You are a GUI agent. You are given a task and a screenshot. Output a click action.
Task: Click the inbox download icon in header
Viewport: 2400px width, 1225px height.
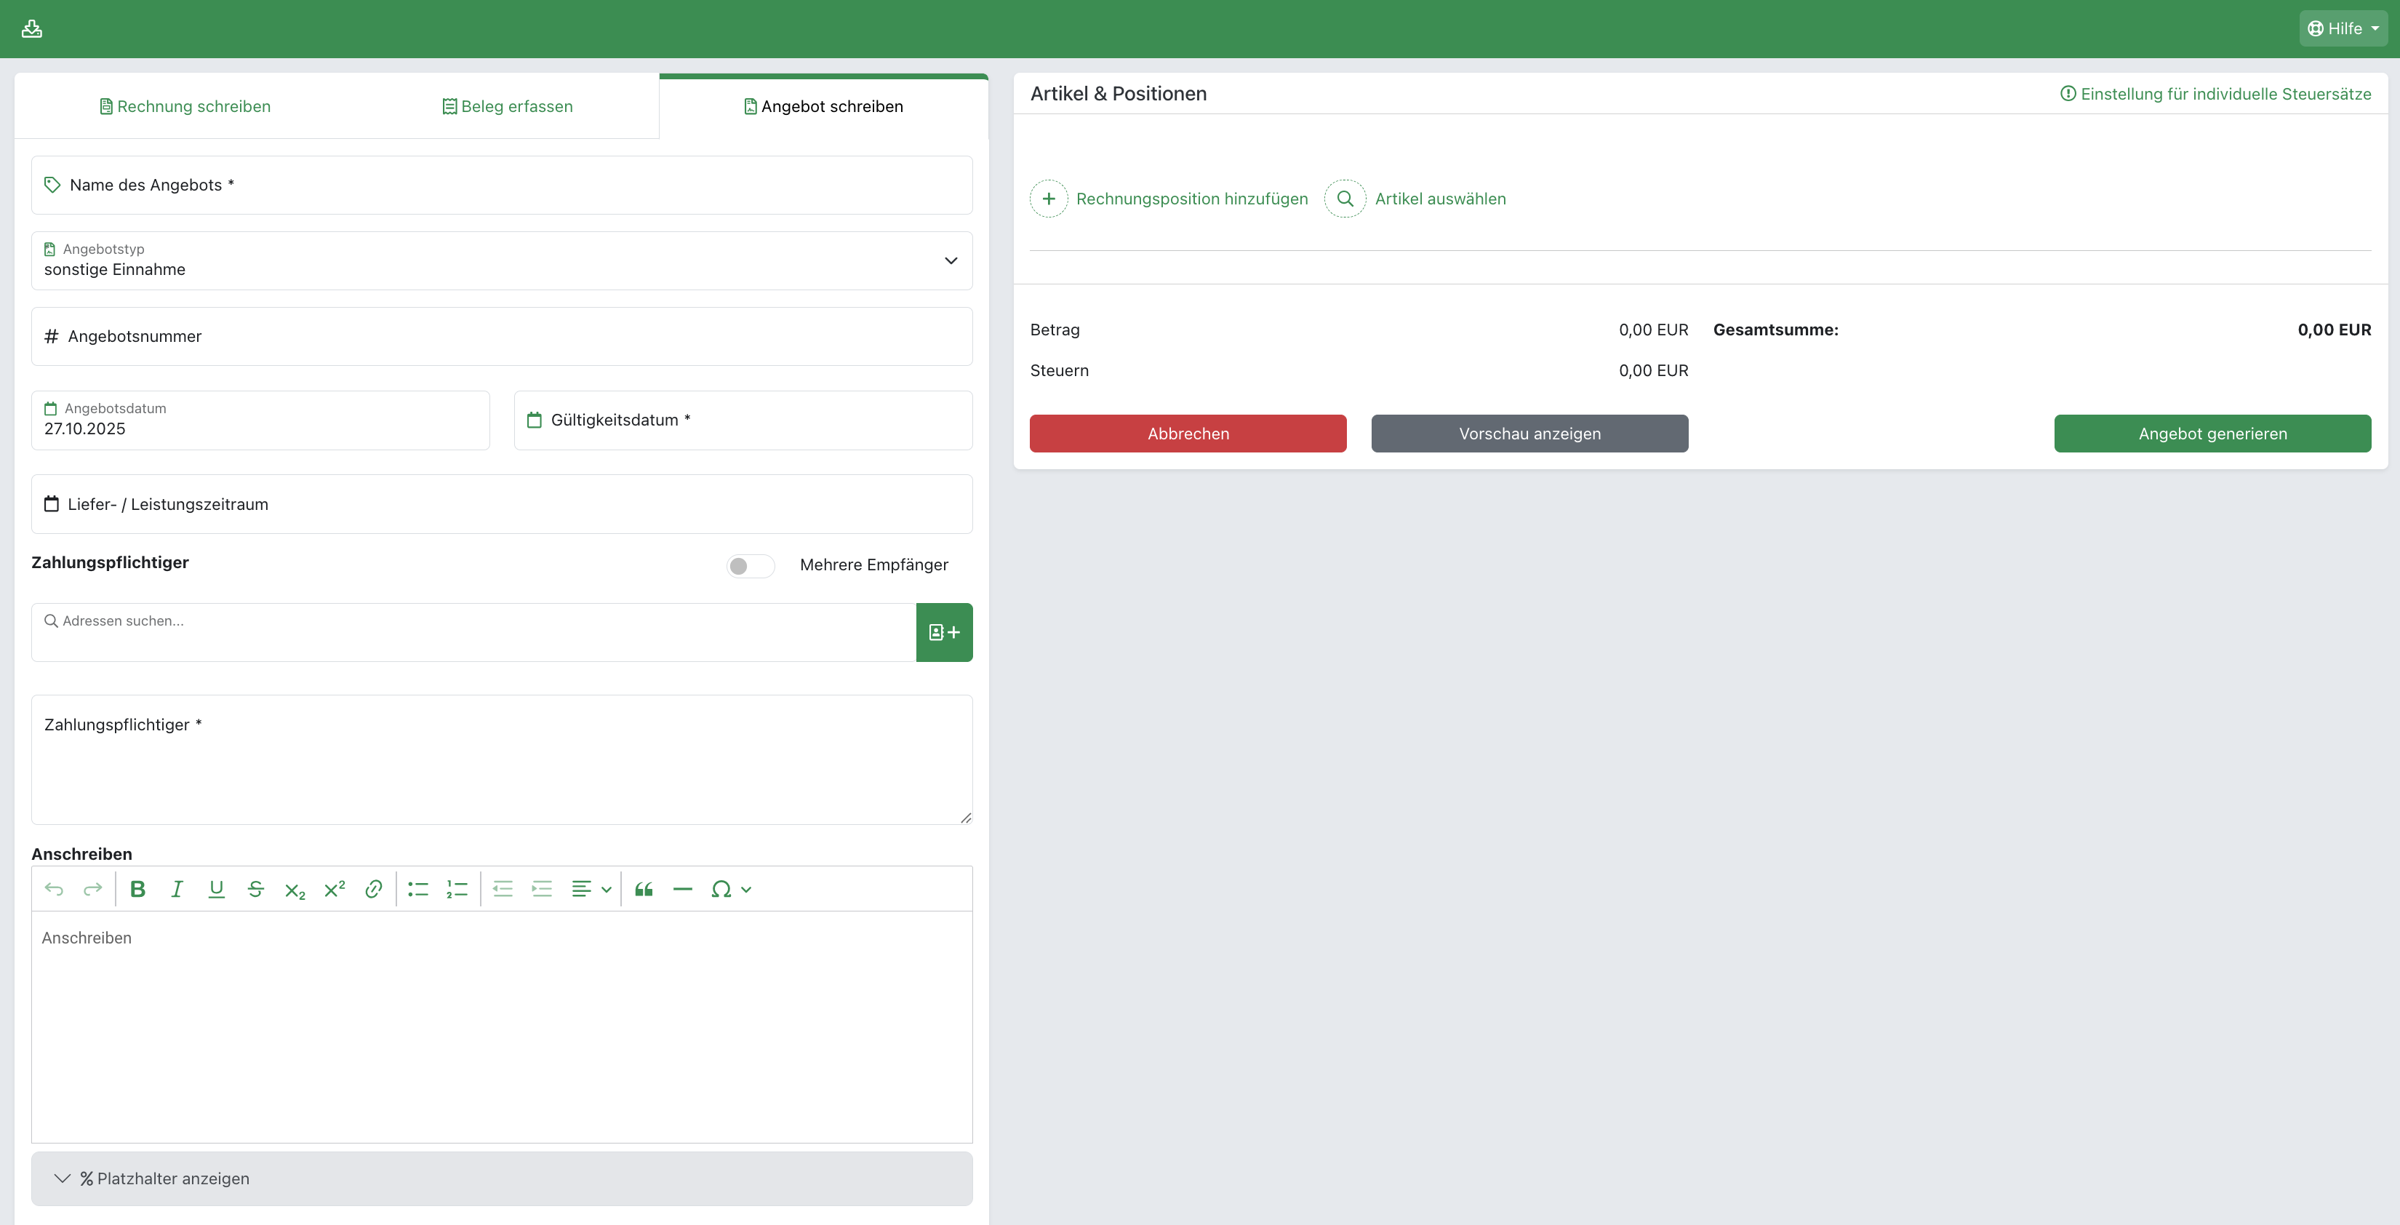(32, 29)
